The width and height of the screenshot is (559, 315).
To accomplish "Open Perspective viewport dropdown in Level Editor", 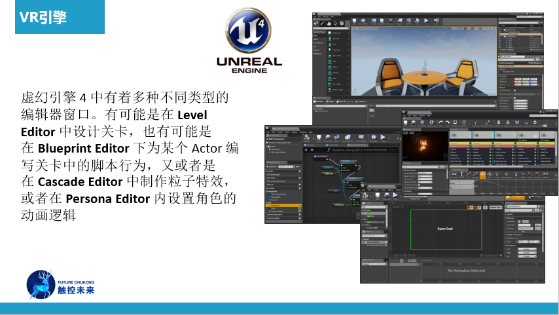I will [x=361, y=28].
